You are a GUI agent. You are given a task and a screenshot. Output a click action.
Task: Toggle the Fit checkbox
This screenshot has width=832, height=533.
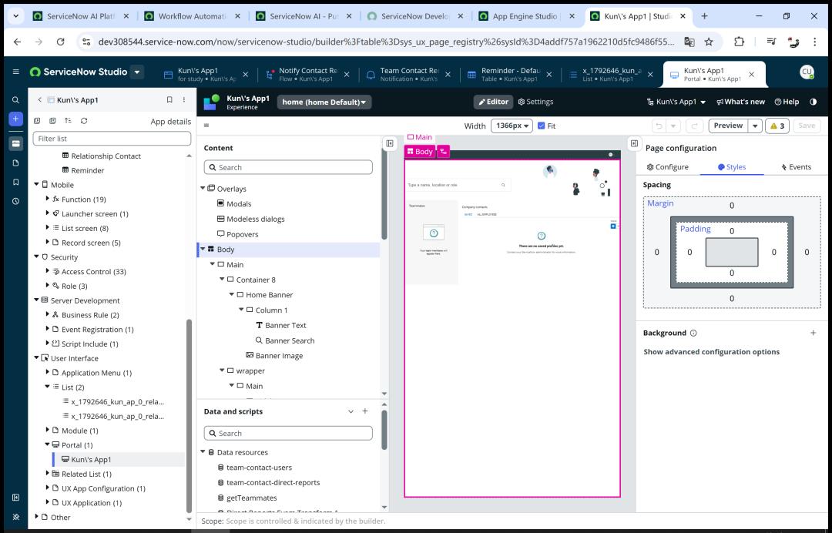541,126
